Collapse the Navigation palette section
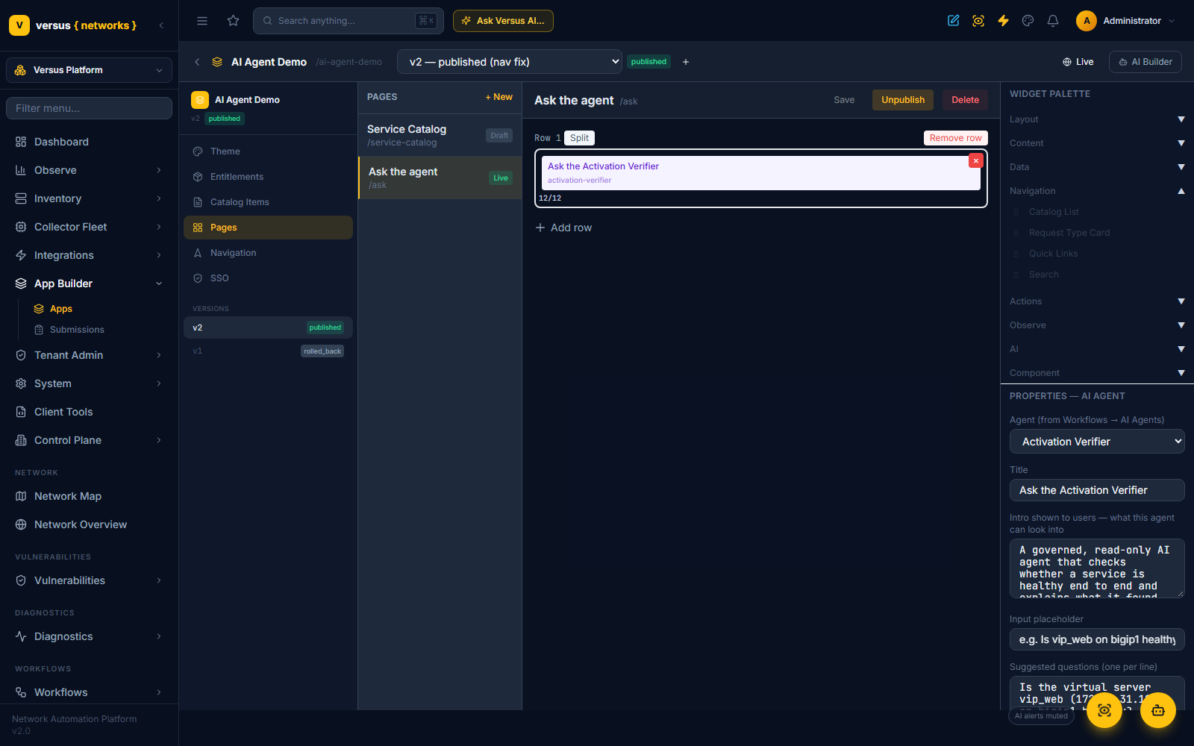 (1096, 191)
